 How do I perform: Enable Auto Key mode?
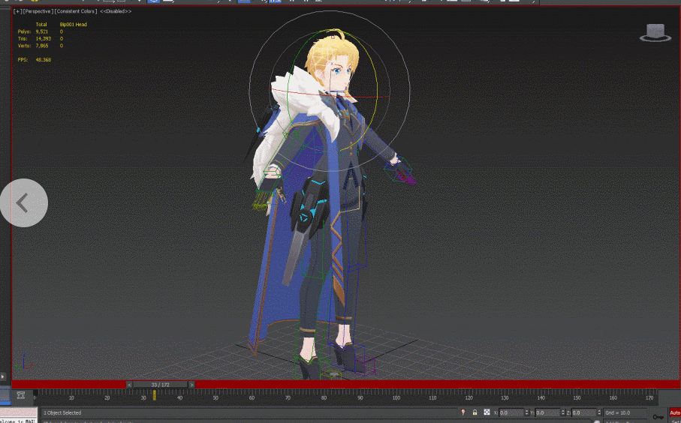point(674,412)
